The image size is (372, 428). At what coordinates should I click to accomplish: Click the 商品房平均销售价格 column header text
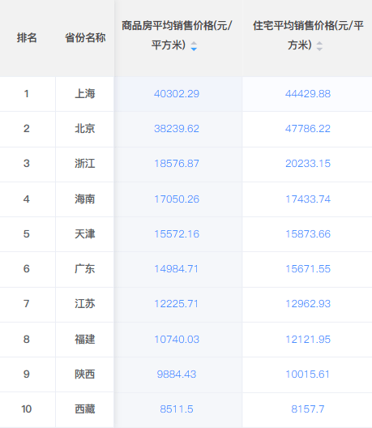pos(177,36)
